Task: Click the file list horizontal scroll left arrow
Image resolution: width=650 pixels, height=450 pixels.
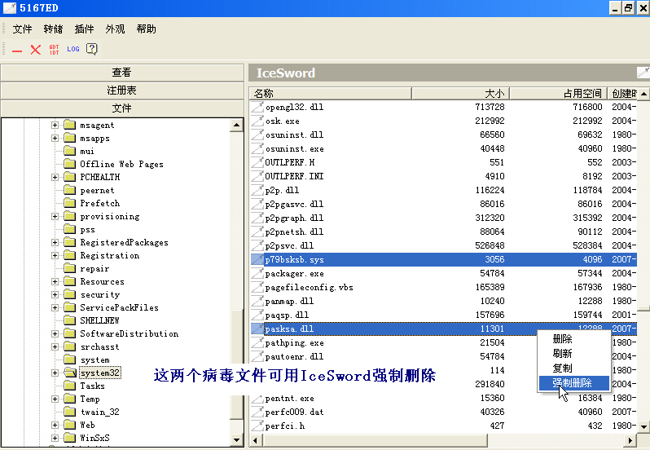Action: point(256,440)
